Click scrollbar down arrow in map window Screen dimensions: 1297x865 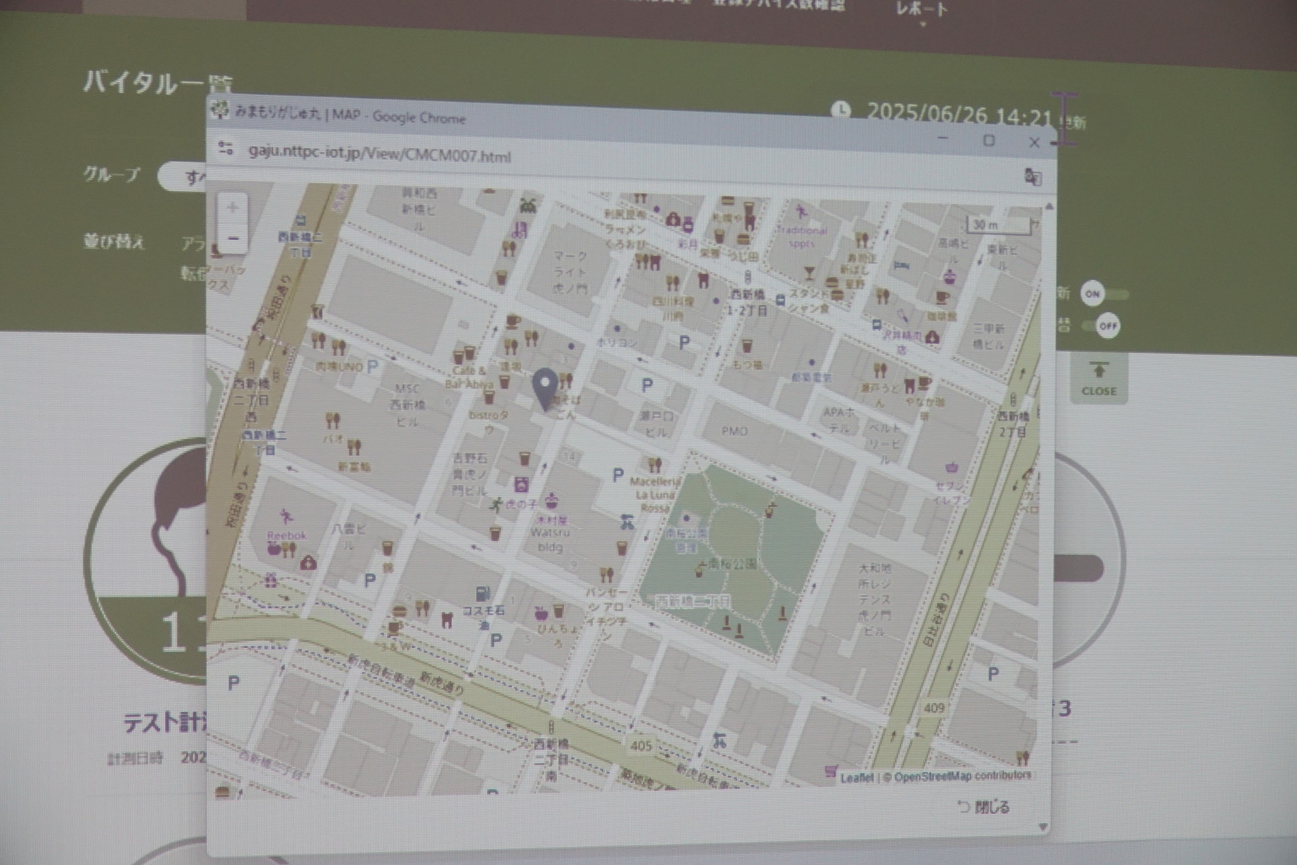pos(1042,827)
